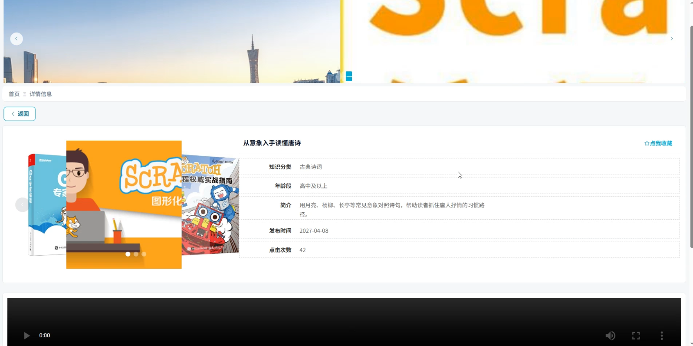Click the title 从意象入手读懂唐诗

272,143
